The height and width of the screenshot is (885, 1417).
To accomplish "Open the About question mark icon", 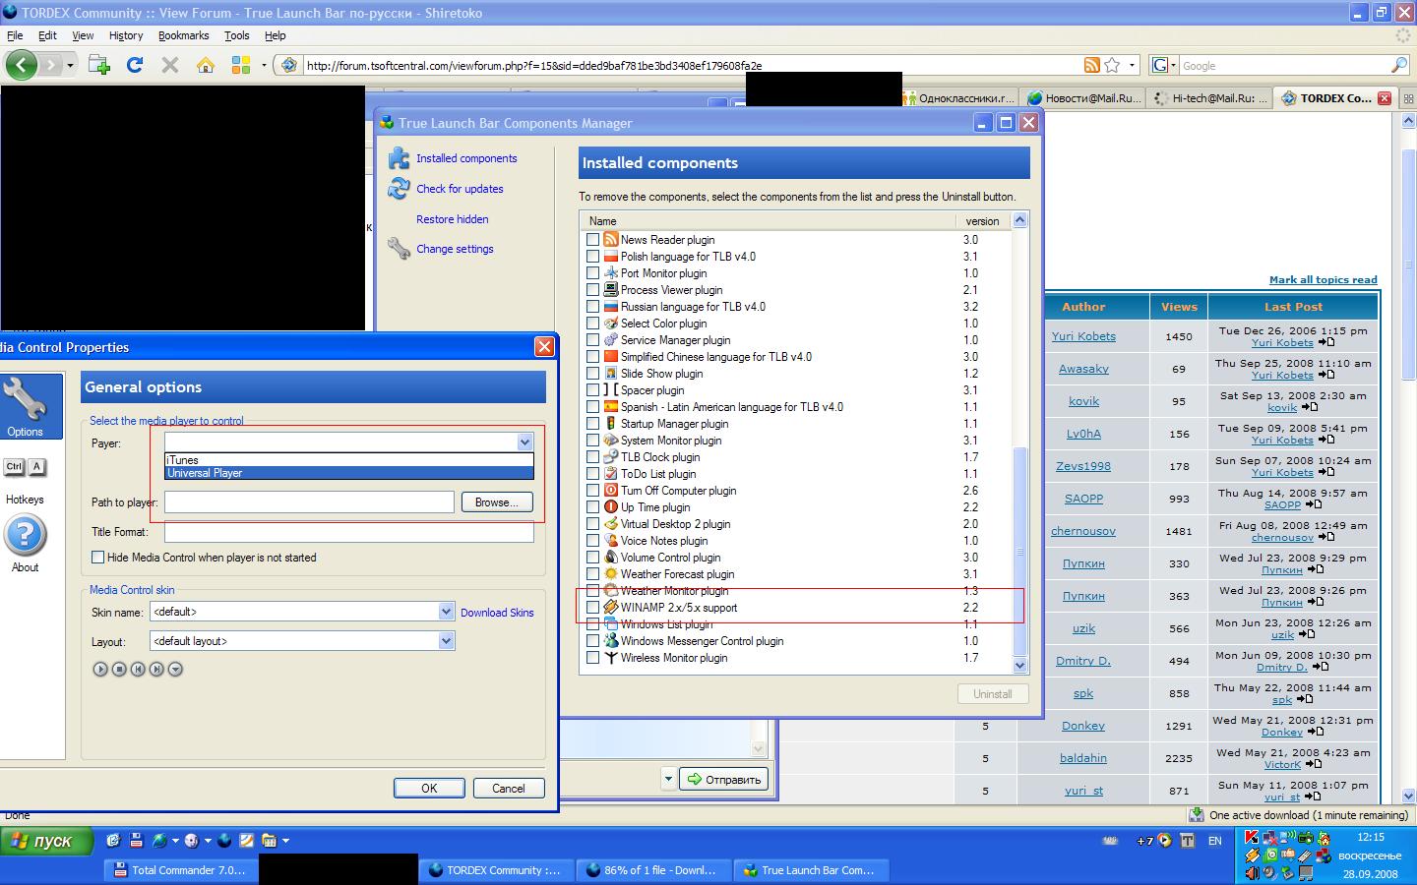I will tap(25, 536).
